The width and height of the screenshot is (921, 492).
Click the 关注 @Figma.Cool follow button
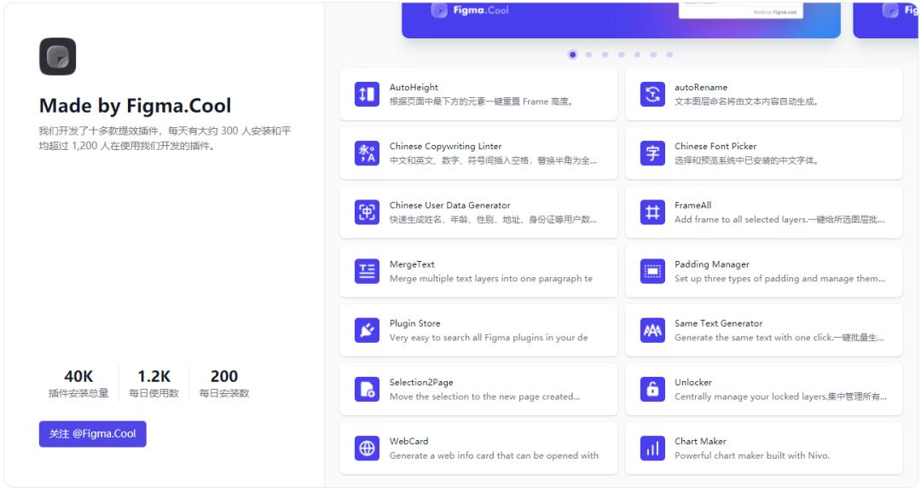(93, 434)
